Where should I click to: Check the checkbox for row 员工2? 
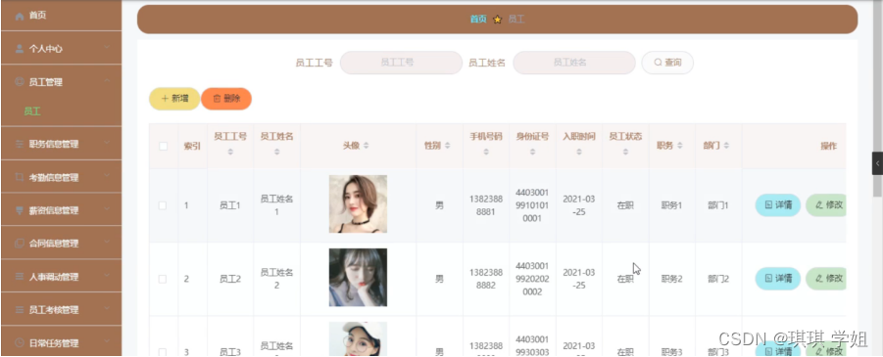click(163, 279)
